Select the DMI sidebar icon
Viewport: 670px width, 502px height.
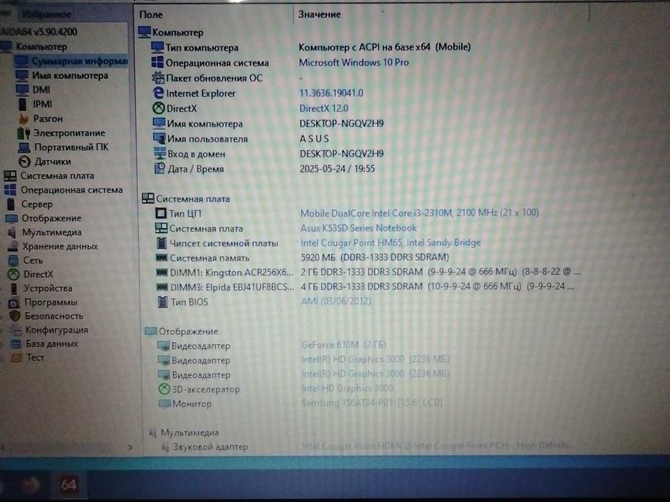22,90
